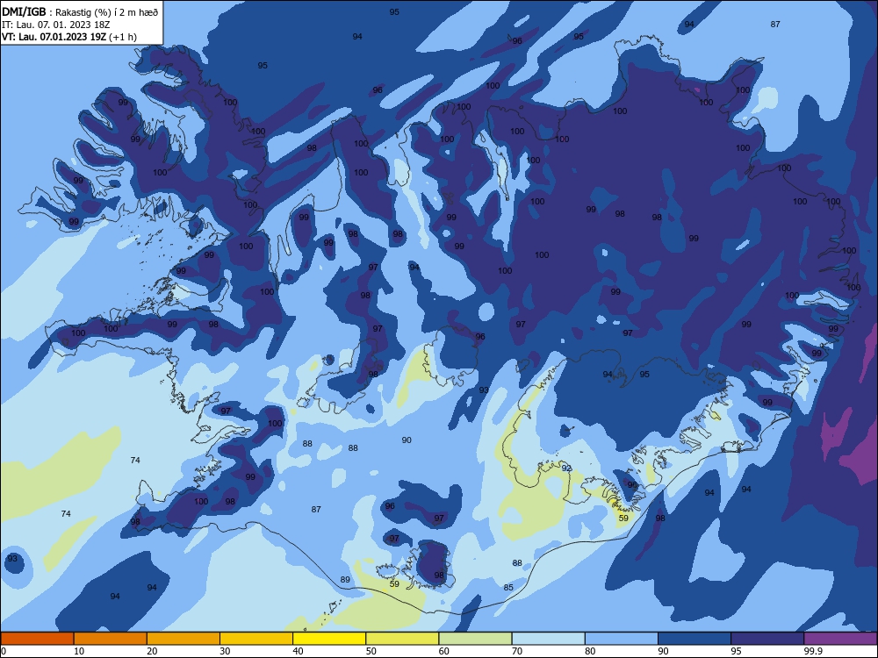
Task: Click the purple legend swatch above 99.9
Action: point(840,639)
